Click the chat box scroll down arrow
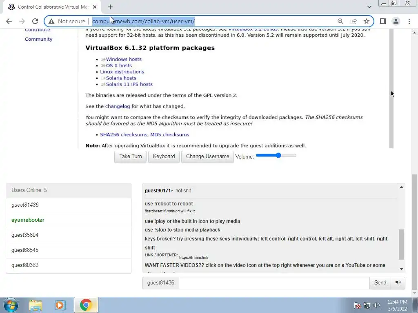 401,269
